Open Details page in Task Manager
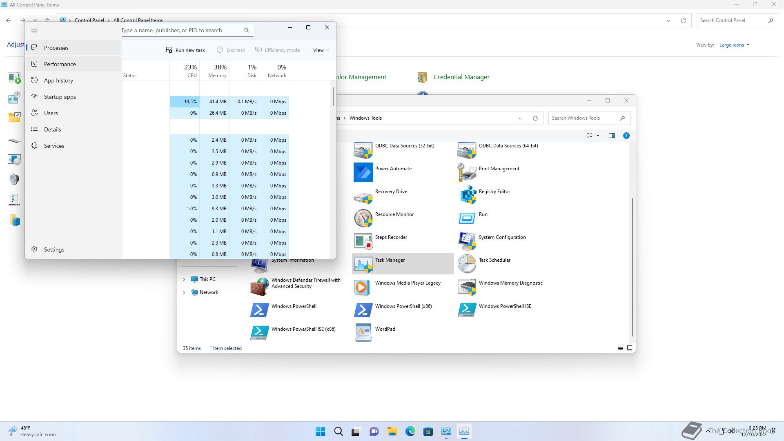Image resolution: width=784 pixels, height=441 pixels. 73,129
